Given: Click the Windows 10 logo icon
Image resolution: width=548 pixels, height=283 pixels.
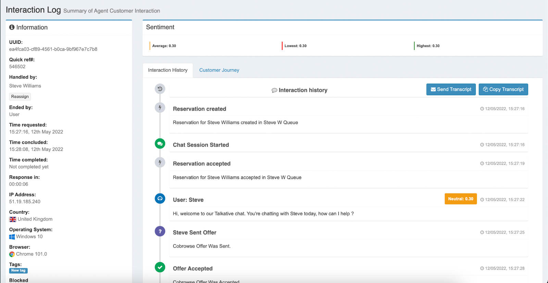Looking at the screenshot, I should pyautogui.click(x=12, y=237).
